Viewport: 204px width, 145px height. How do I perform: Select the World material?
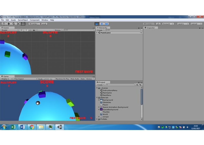[x=104, y=114]
